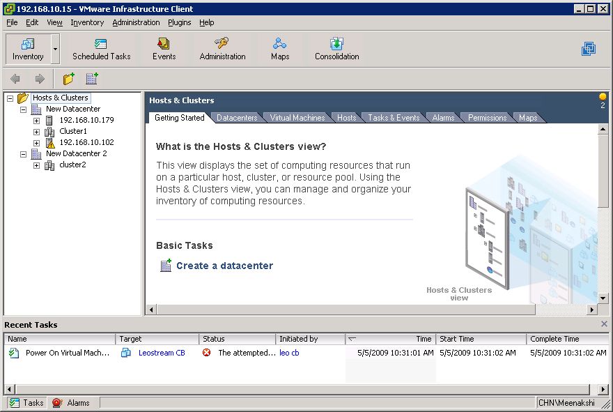Click the VMware logo icon at toolbar right
Image resolution: width=613 pixels, height=412 pixels.
click(589, 49)
